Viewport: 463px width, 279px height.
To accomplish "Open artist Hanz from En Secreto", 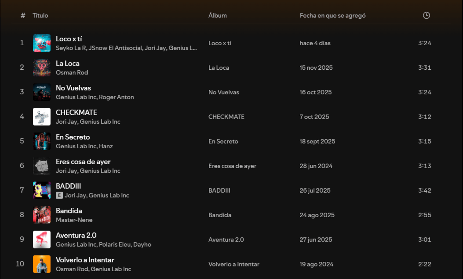I will (x=106, y=146).
